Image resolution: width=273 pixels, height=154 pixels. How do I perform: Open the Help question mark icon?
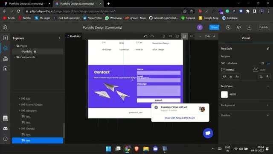[x=5, y=139]
